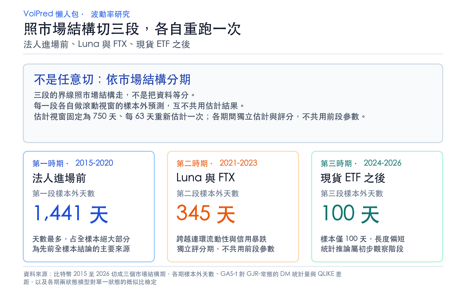Click the text '跨越連環流動性與信用暴跌'
Viewport: 466px width, 291px height.
(x=222, y=239)
